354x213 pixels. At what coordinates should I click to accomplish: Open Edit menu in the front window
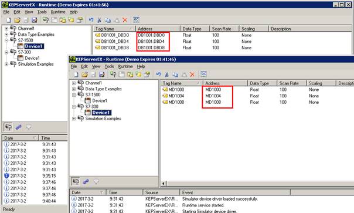tap(84, 66)
